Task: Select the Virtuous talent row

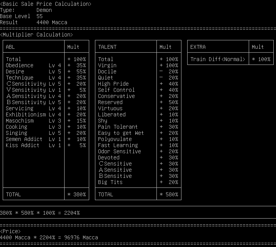Action: [138, 108]
